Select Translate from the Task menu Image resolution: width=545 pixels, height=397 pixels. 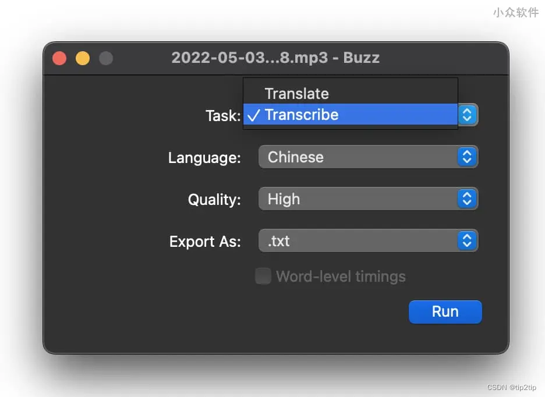[x=296, y=93]
